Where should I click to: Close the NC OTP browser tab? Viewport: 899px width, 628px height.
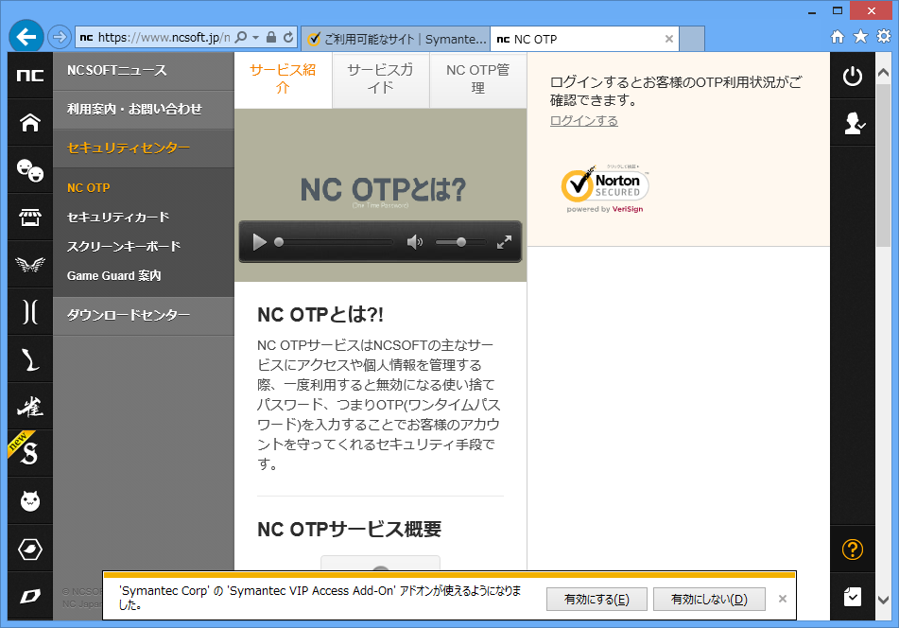(x=669, y=39)
